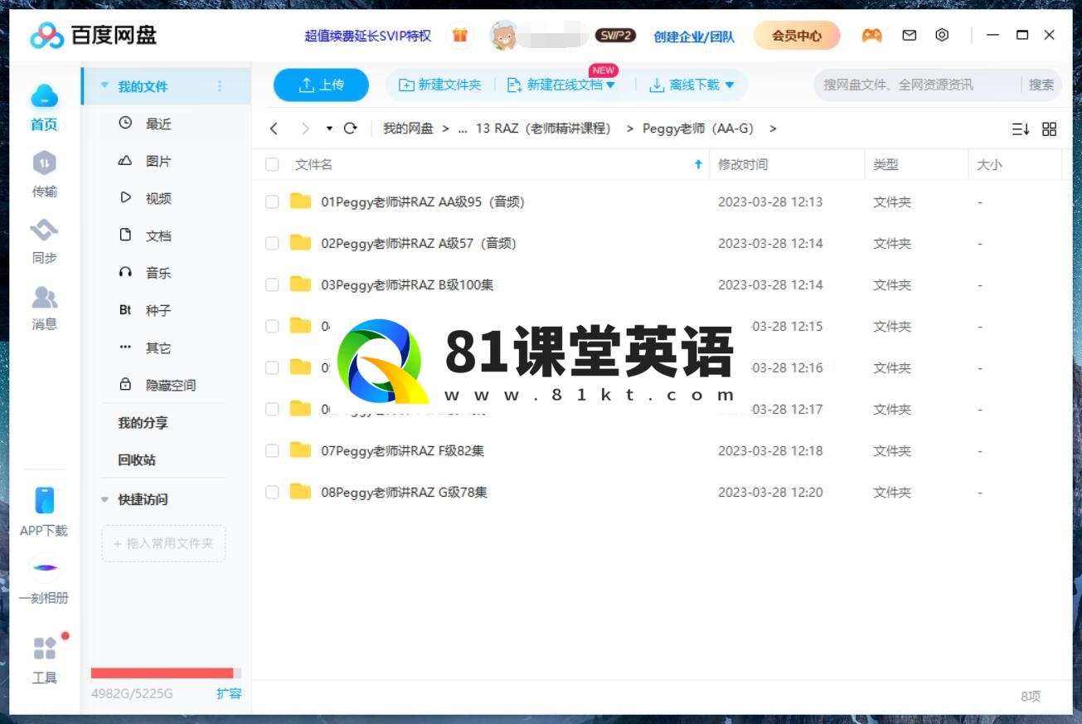Click the sort order icon

coord(1021,129)
